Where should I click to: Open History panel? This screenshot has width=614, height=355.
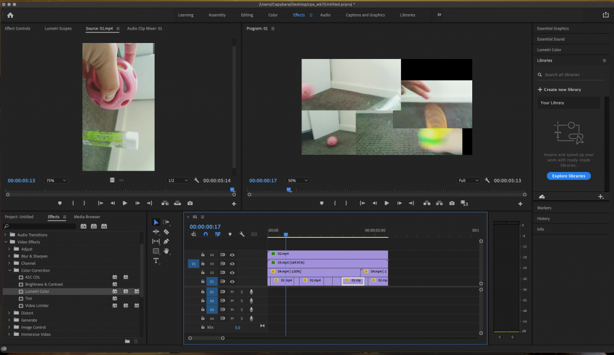(543, 219)
